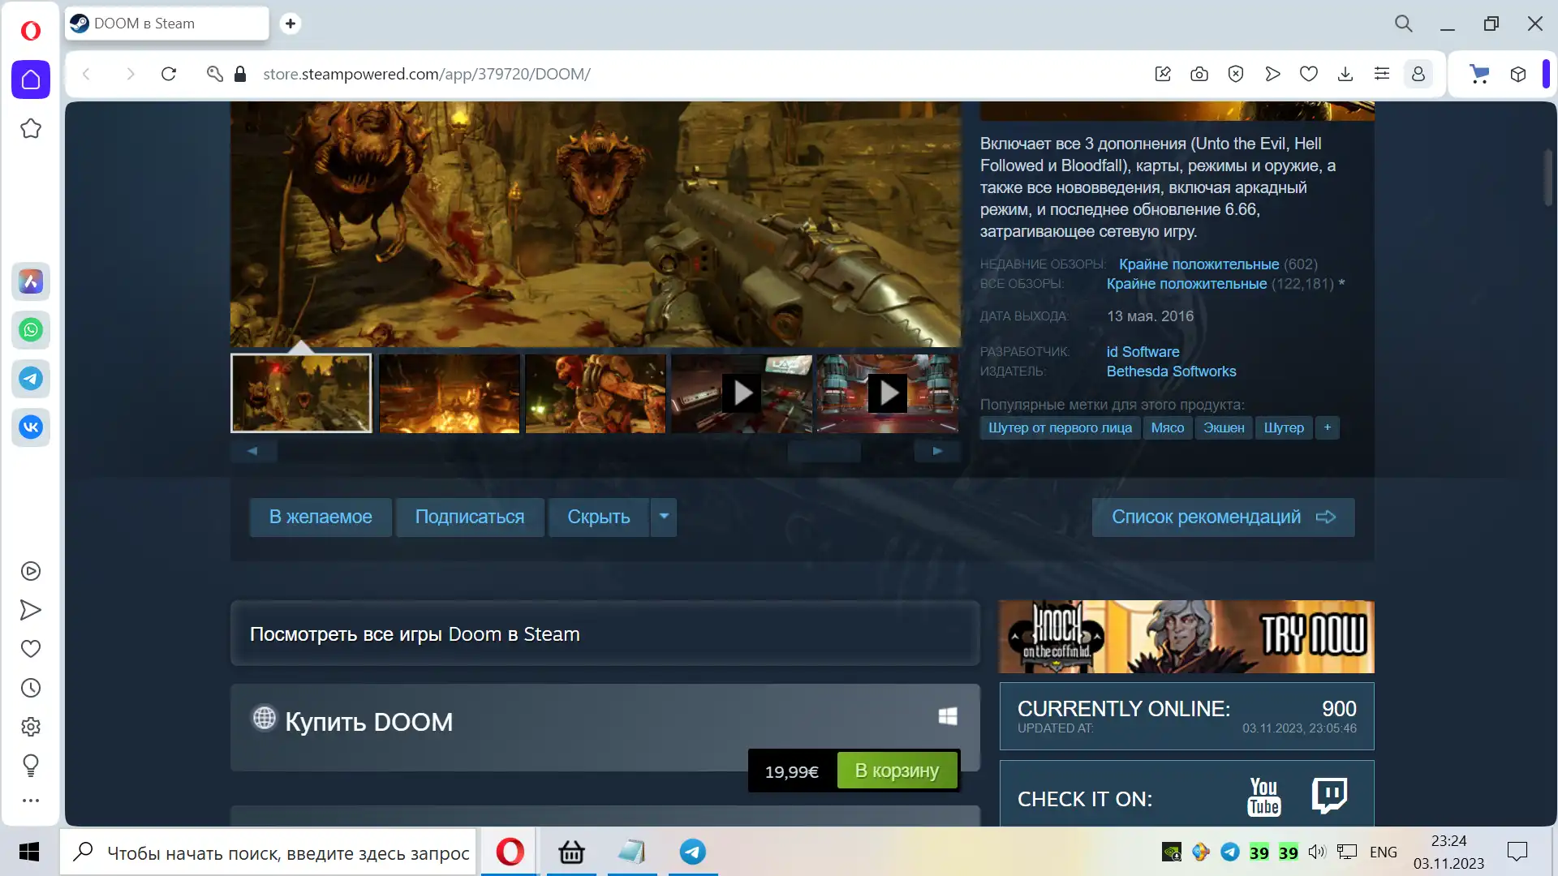Open Посмотреть все игры Doom в Steam
Viewport: 1558px width, 876px height.
coord(605,633)
